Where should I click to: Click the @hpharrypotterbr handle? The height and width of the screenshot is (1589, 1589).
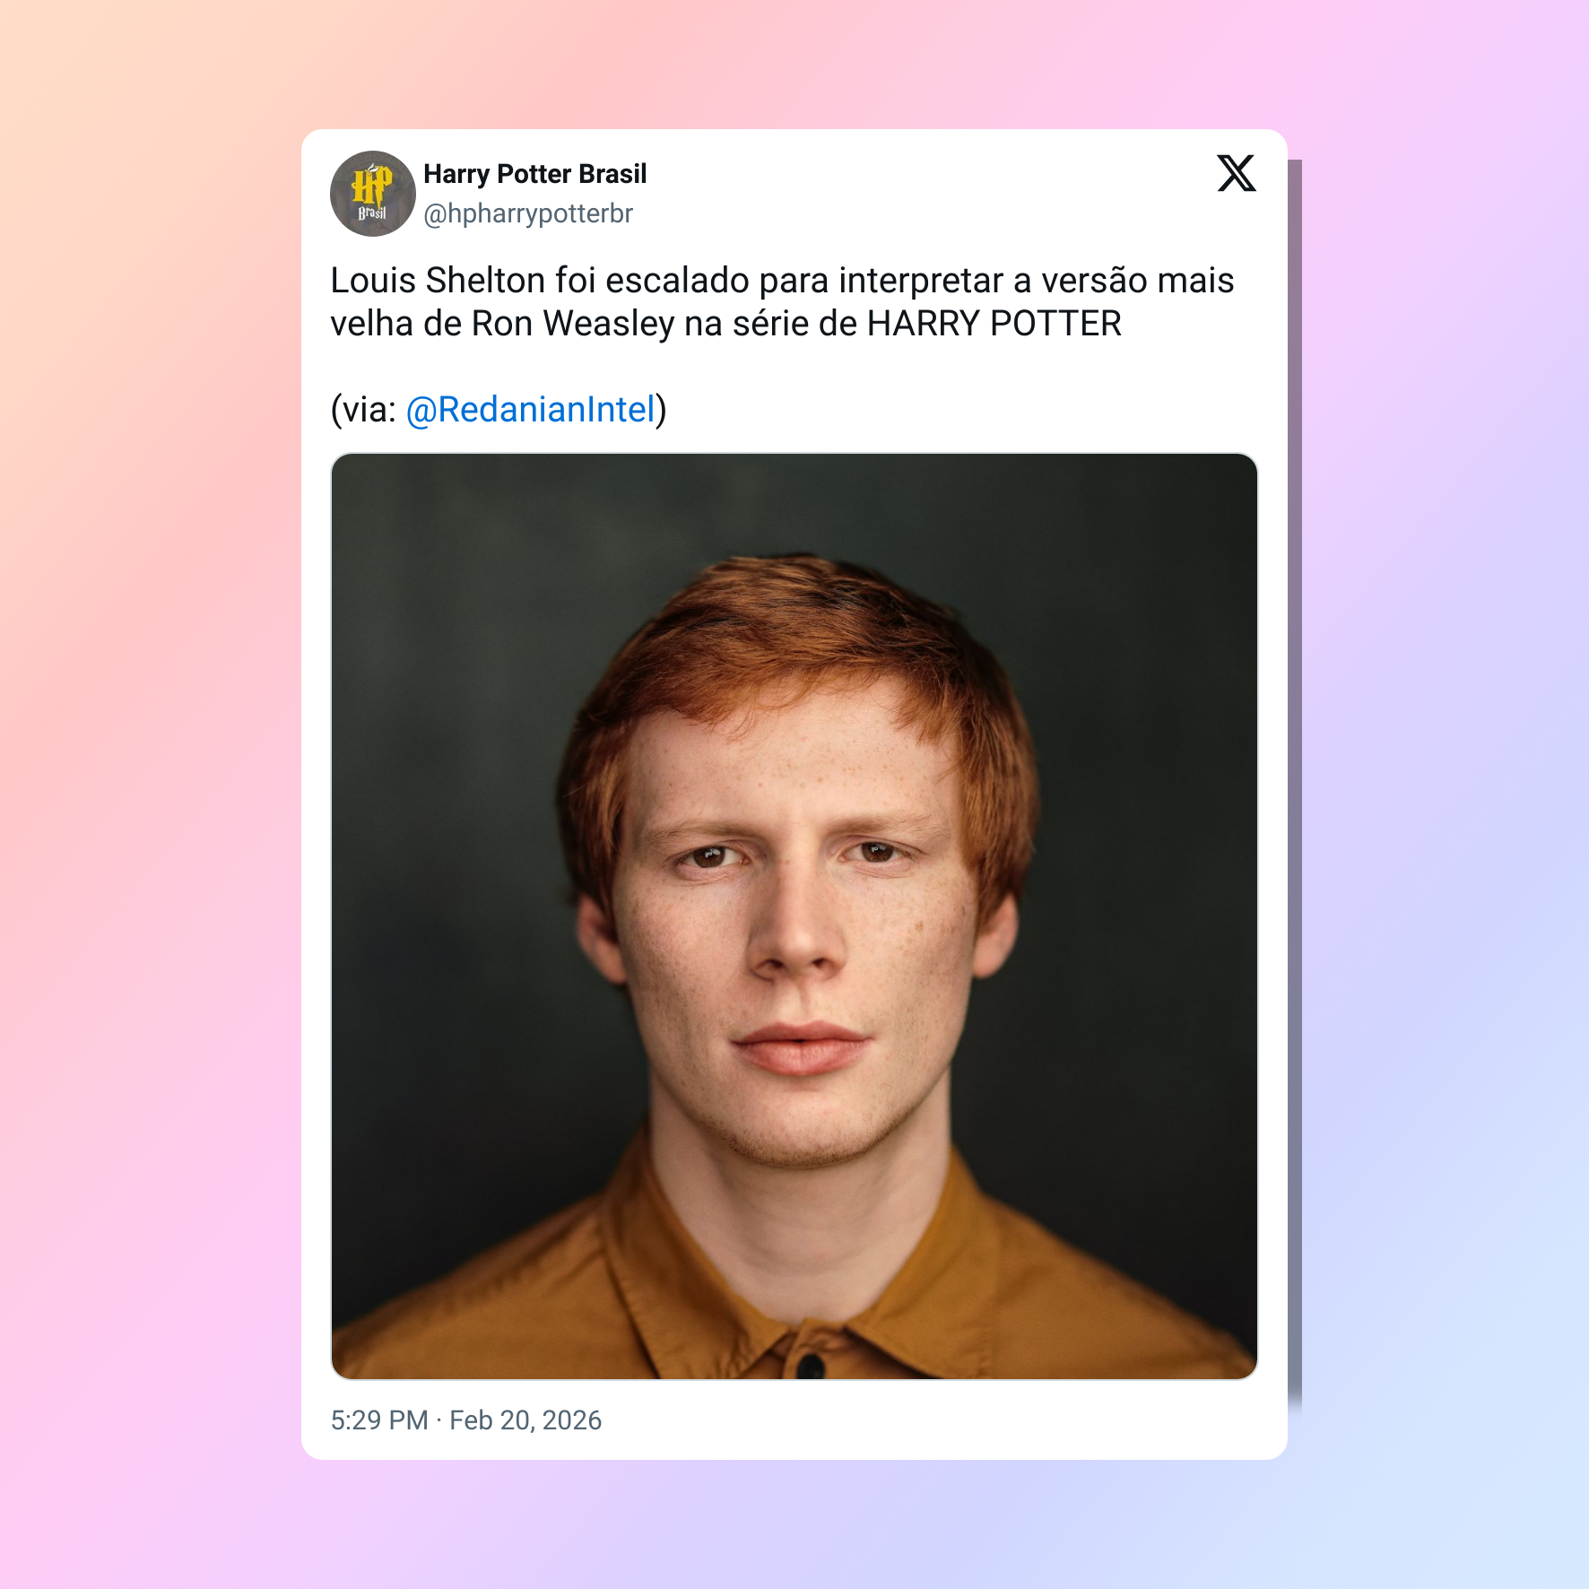[528, 213]
